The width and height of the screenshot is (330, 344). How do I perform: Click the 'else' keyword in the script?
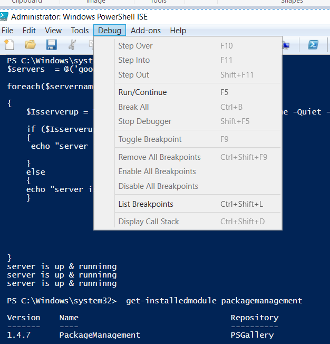(36, 172)
